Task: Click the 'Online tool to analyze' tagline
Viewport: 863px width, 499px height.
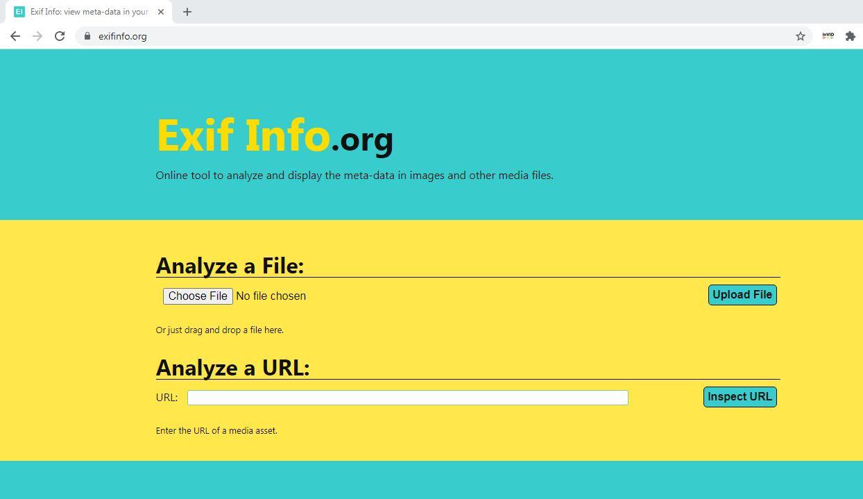Action: point(354,176)
